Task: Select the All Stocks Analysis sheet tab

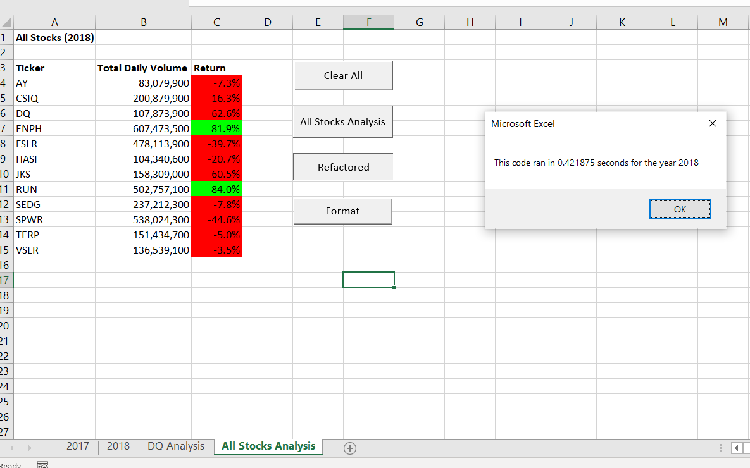Action: (268, 446)
